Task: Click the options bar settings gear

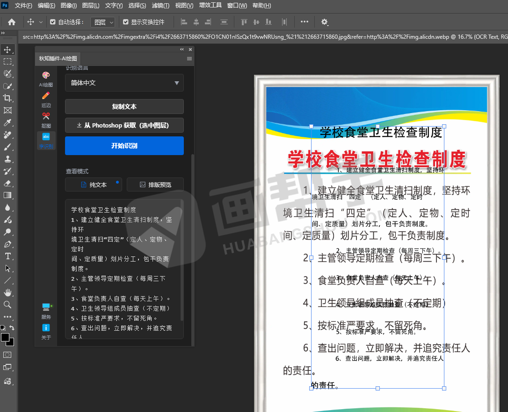Action: 325,22
